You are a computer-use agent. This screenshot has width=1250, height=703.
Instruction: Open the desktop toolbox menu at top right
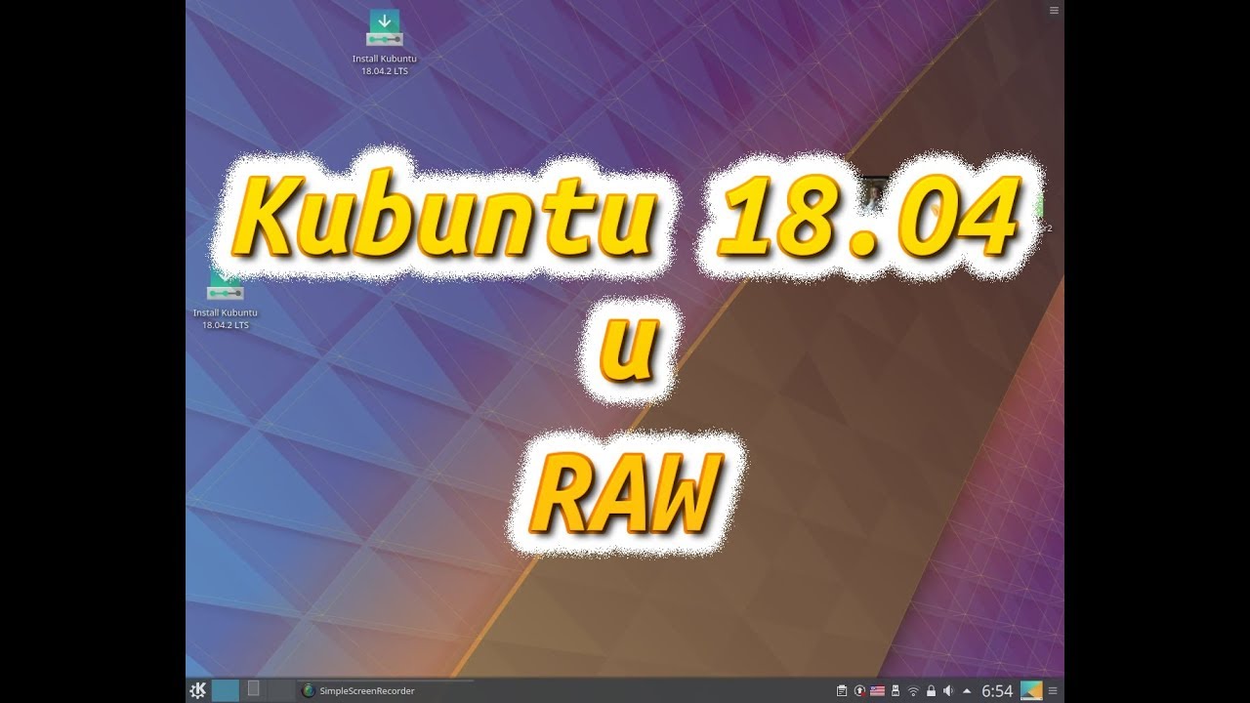(1054, 10)
